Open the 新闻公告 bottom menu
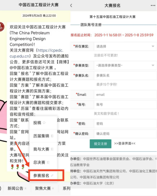This screenshot has height=196, width=157. tap(17, 188)
